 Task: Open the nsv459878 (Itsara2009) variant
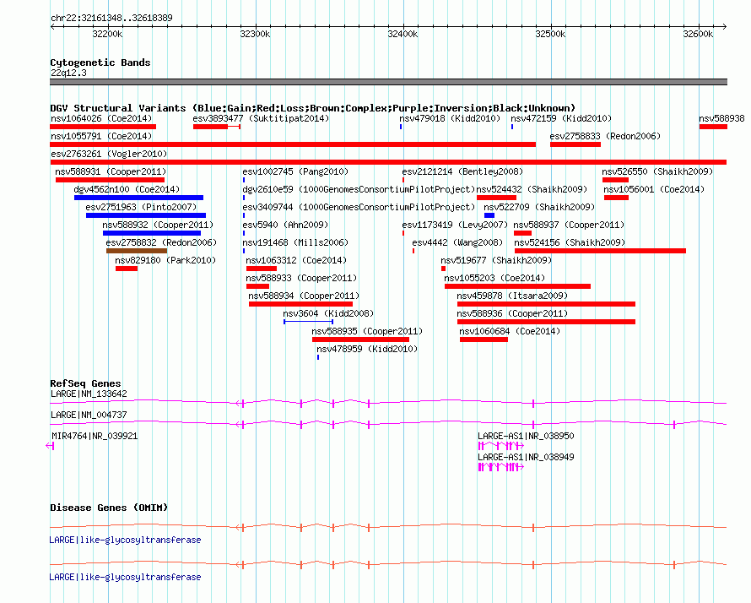tap(512, 296)
